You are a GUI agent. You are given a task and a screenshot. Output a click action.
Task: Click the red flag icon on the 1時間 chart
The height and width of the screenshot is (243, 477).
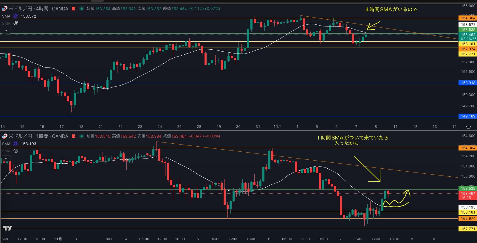point(73,136)
